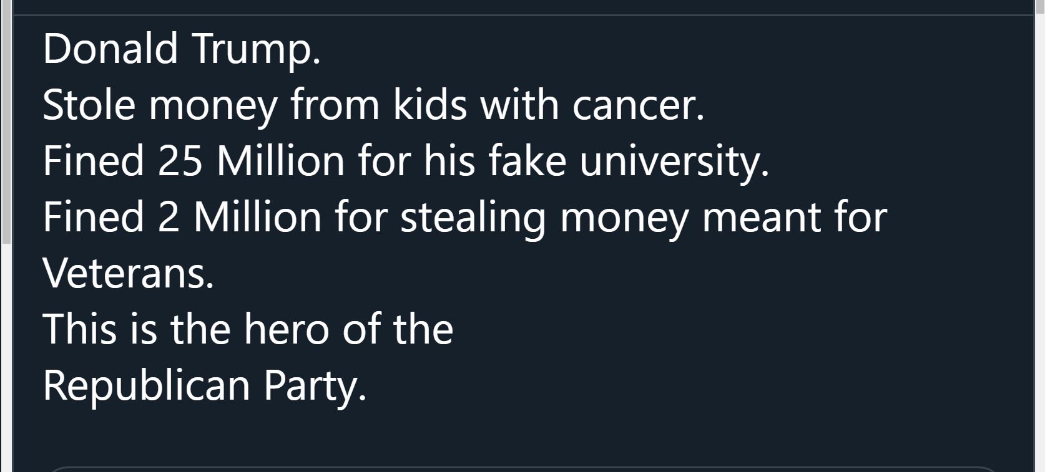Open the quoted card at the bottom edge
The image size is (1045, 472).
pyautogui.click(x=522, y=469)
